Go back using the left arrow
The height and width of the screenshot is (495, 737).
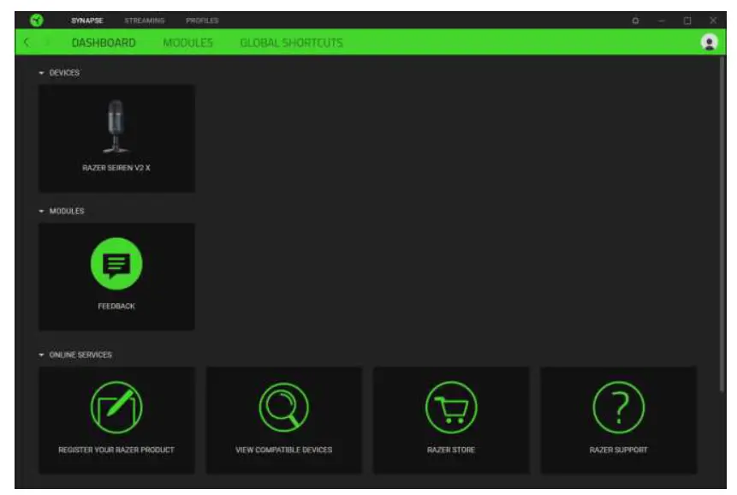click(x=27, y=42)
